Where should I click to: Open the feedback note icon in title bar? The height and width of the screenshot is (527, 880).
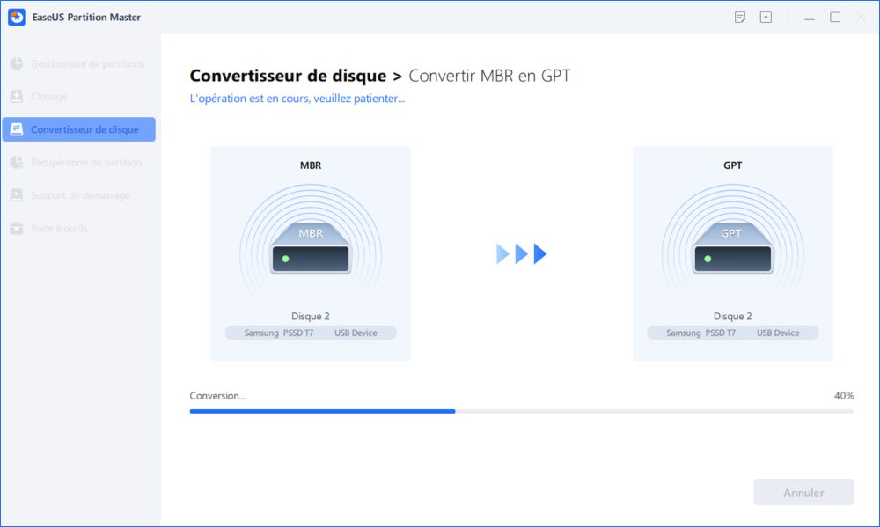pyautogui.click(x=740, y=18)
